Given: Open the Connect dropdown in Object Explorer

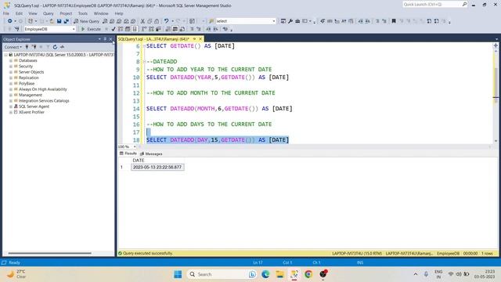Looking at the screenshot, I should coord(13,47).
